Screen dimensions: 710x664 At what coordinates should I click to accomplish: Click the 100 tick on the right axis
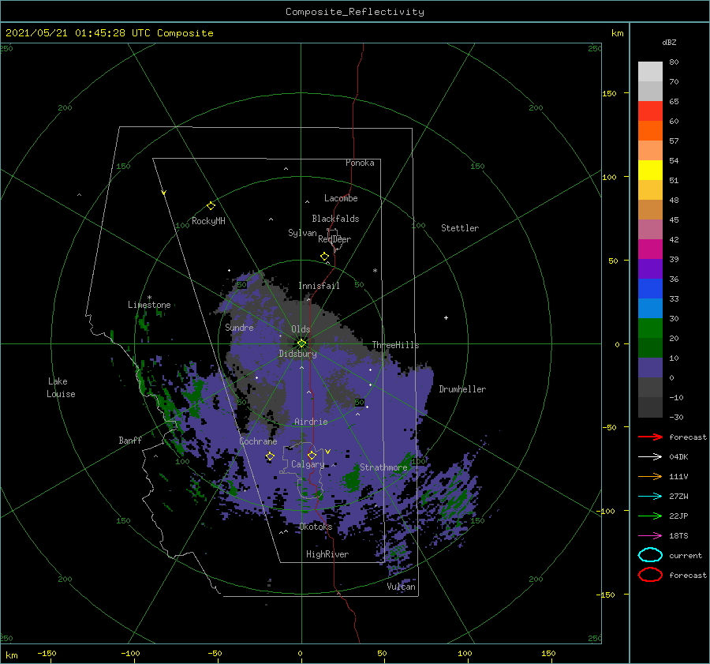(x=609, y=177)
